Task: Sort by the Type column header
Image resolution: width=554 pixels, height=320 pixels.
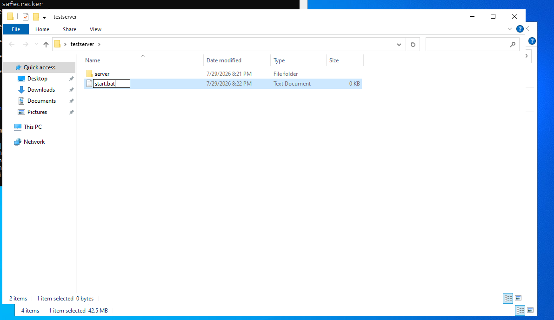Action: point(298,60)
